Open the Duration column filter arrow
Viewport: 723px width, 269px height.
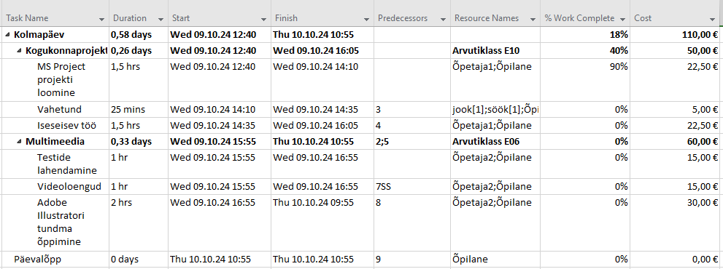click(x=161, y=19)
